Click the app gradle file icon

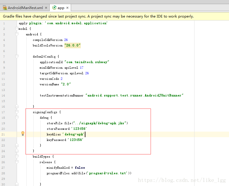click(54, 8)
